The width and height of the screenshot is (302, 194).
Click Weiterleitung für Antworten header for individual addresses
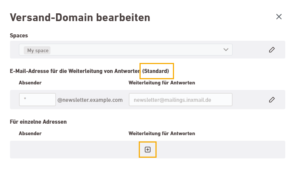pyautogui.click(x=162, y=133)
